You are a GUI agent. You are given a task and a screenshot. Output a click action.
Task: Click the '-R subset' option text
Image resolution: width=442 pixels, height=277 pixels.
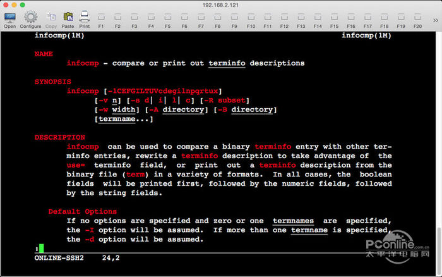click(x=225, y=101)
